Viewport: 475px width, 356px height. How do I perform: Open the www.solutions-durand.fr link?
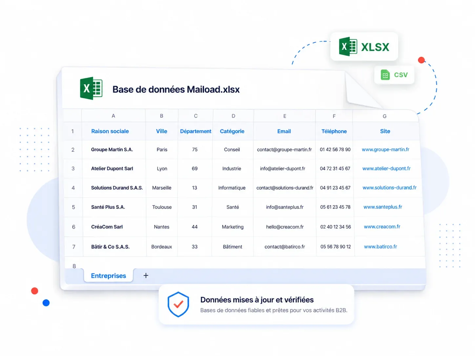coord(389,188)
